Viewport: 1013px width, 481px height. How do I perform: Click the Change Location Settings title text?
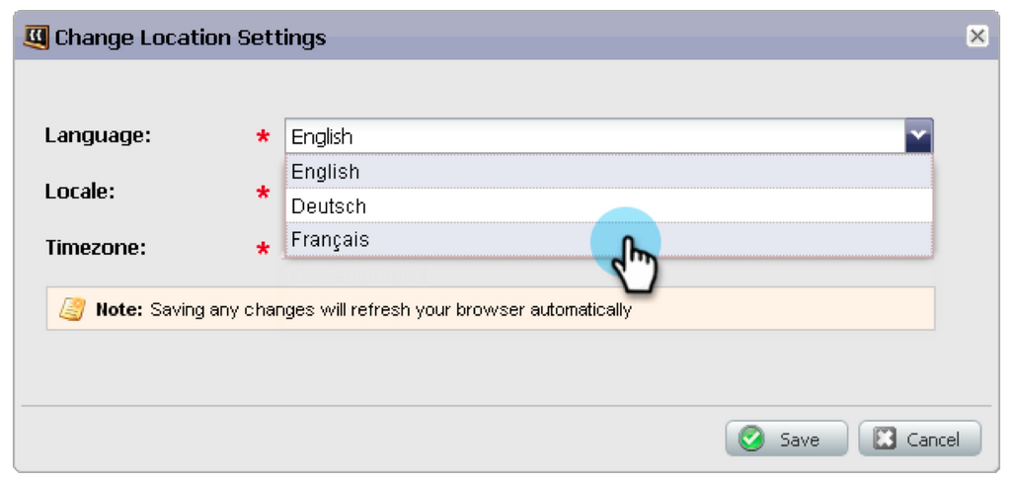[191, 38]
